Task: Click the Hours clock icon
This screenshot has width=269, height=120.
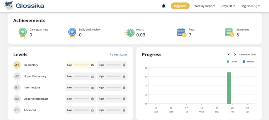Action: coord(129,33)
